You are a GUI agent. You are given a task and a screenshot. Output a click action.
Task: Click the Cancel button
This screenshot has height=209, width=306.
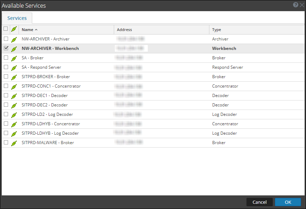259,202
